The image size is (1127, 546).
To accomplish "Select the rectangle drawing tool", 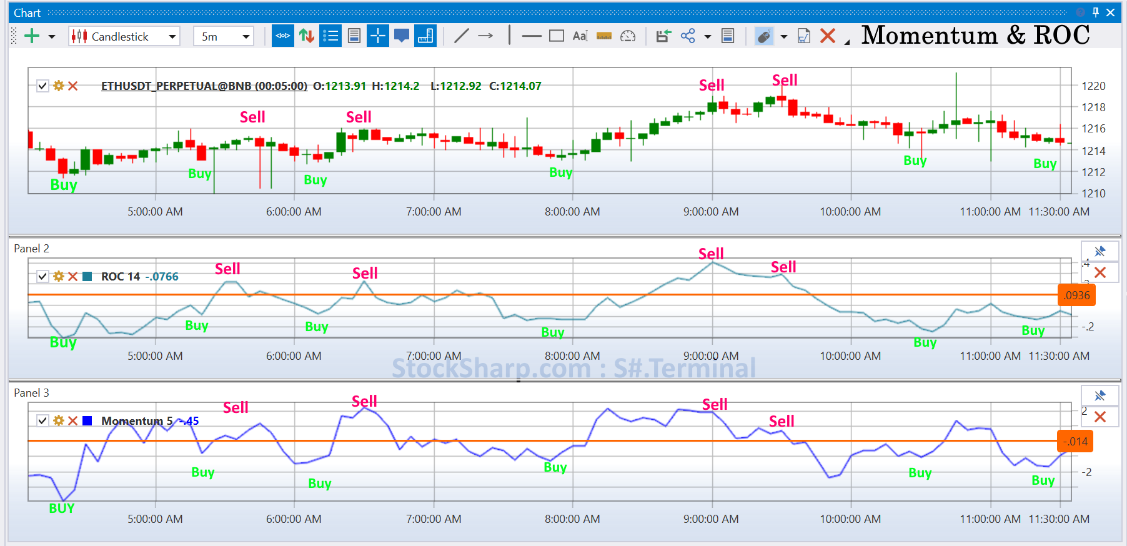I will (557, 36).
